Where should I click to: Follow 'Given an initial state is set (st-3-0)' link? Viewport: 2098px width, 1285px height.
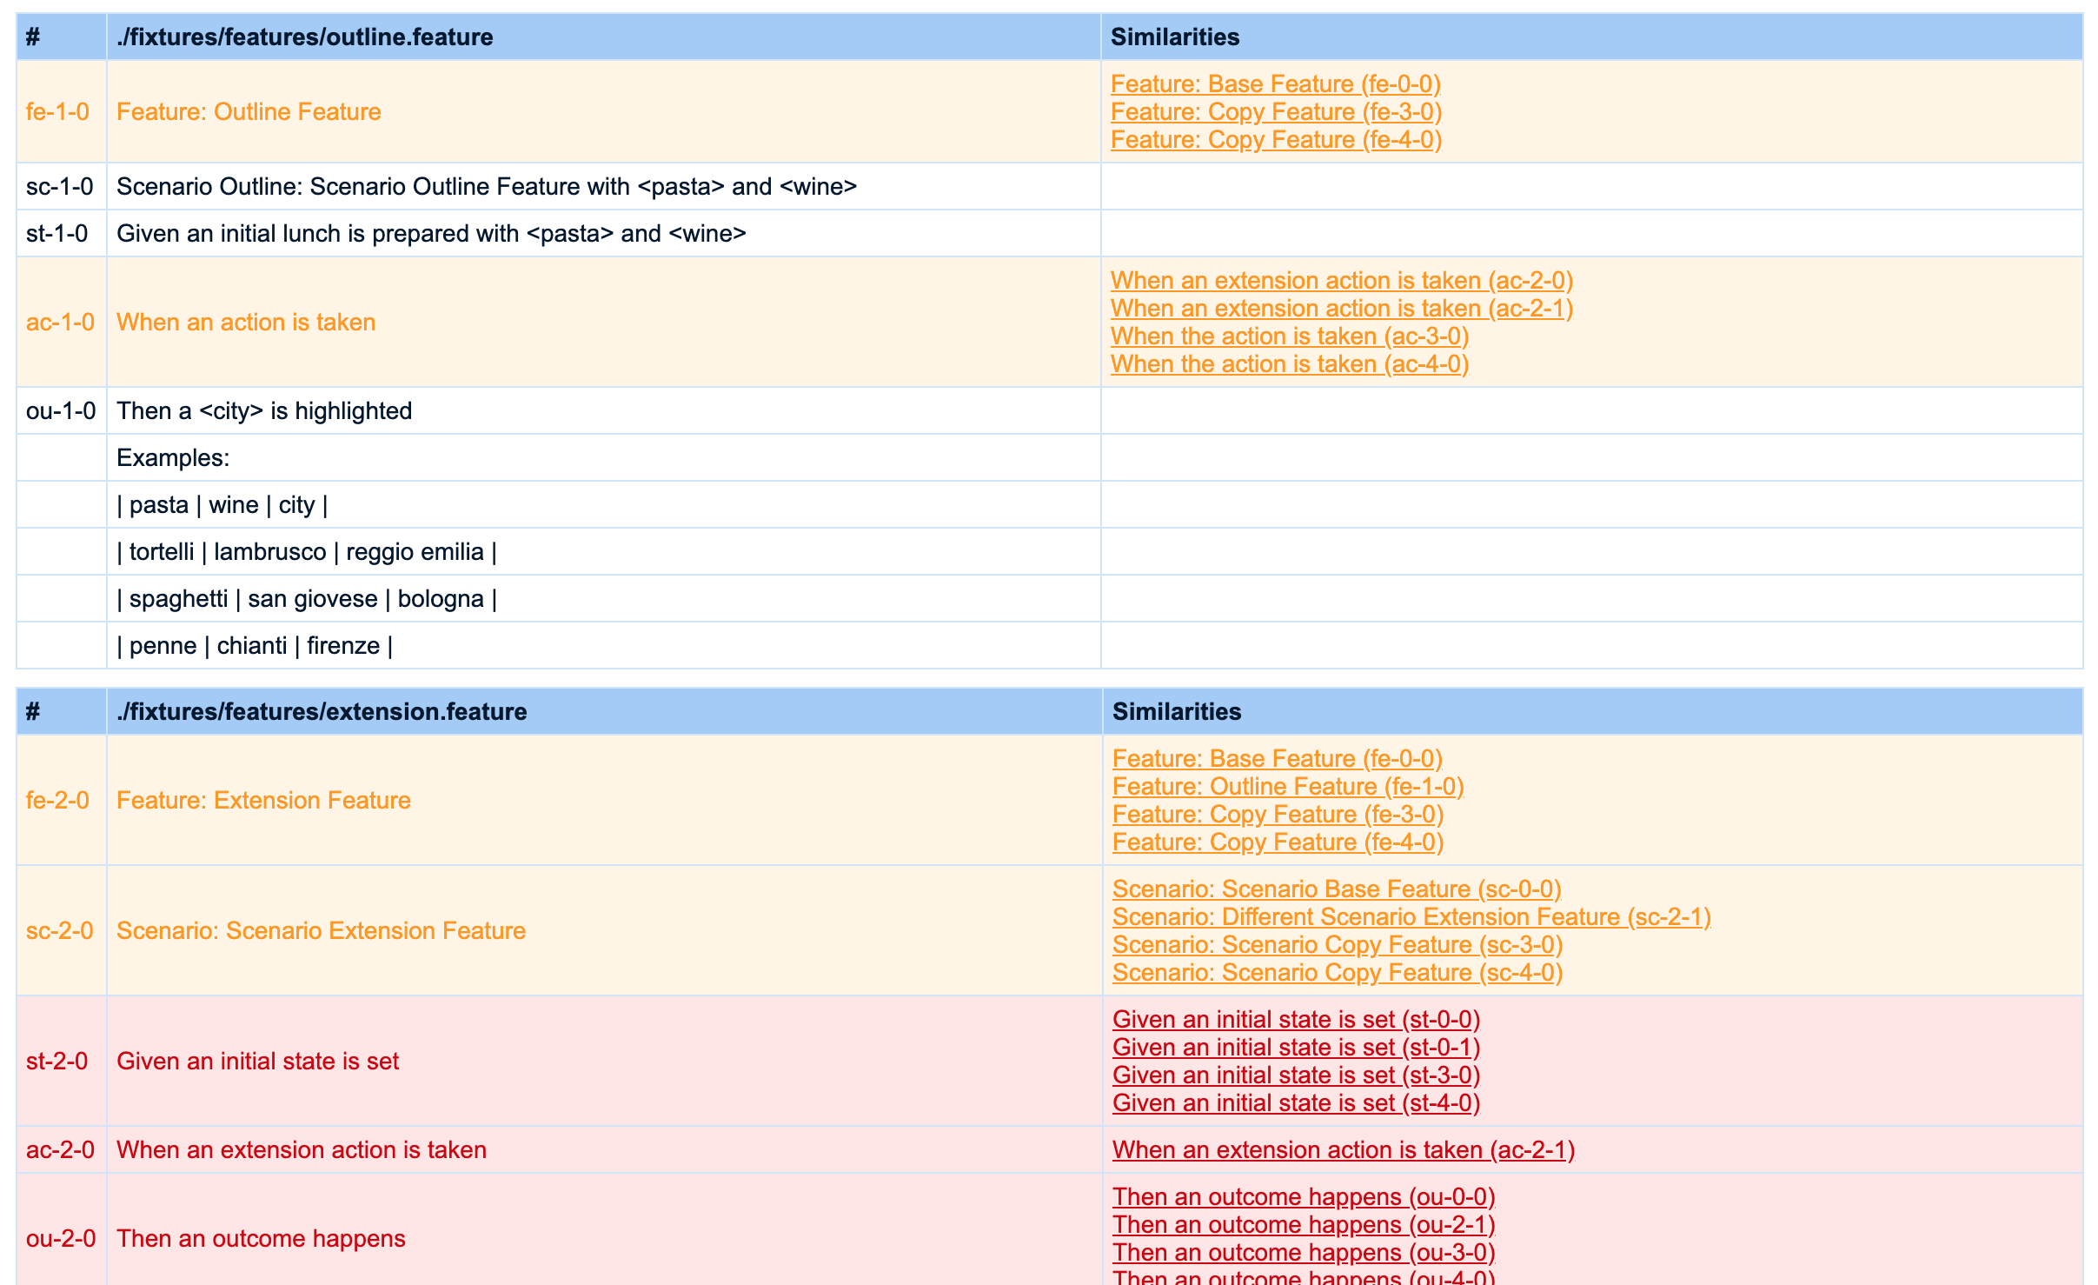point(1295,1075)
